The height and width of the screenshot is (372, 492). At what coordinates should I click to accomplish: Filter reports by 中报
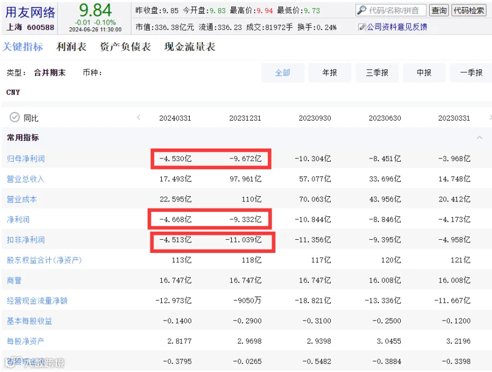point(424,73)
